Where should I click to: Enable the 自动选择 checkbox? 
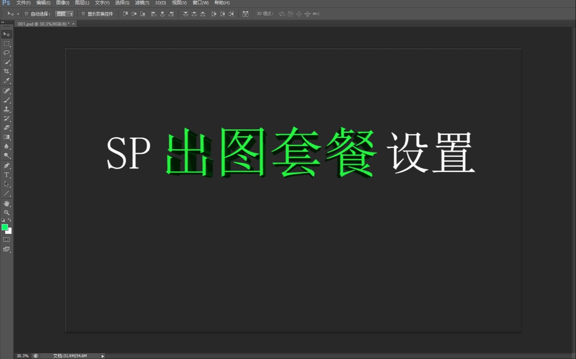tap(26, 14)
